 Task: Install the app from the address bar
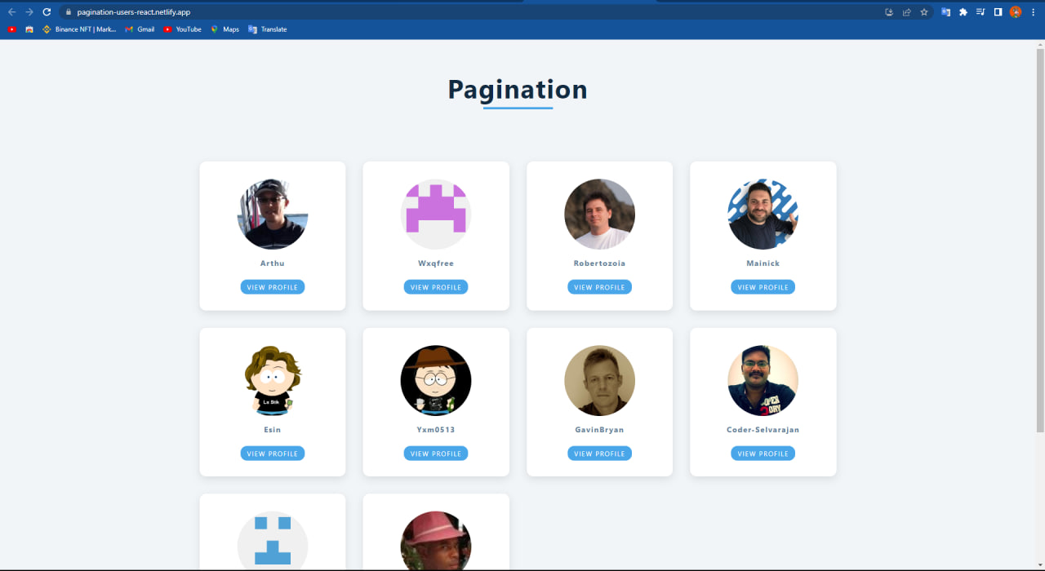(x=889, y=12)
